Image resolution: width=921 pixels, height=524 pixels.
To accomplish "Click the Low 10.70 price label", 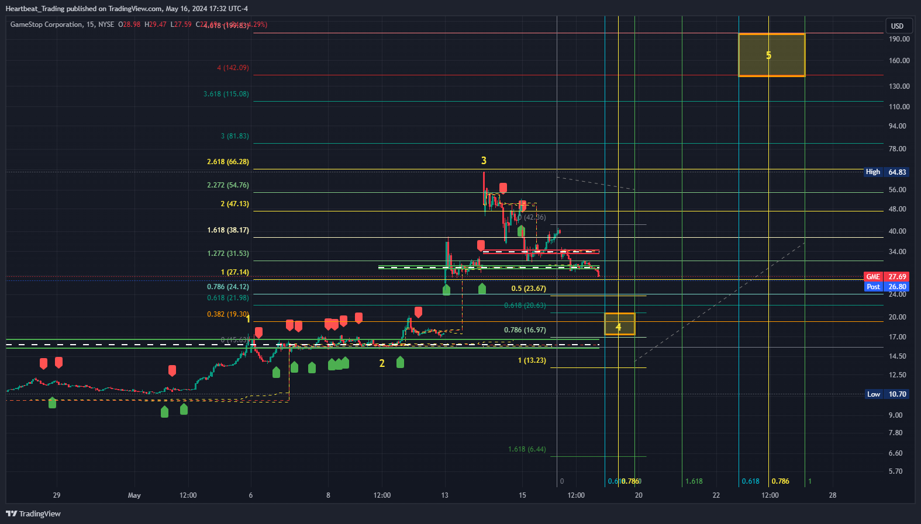I will coord(886,394).
